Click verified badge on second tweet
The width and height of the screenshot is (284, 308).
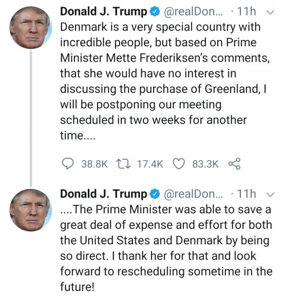(155, 194)
